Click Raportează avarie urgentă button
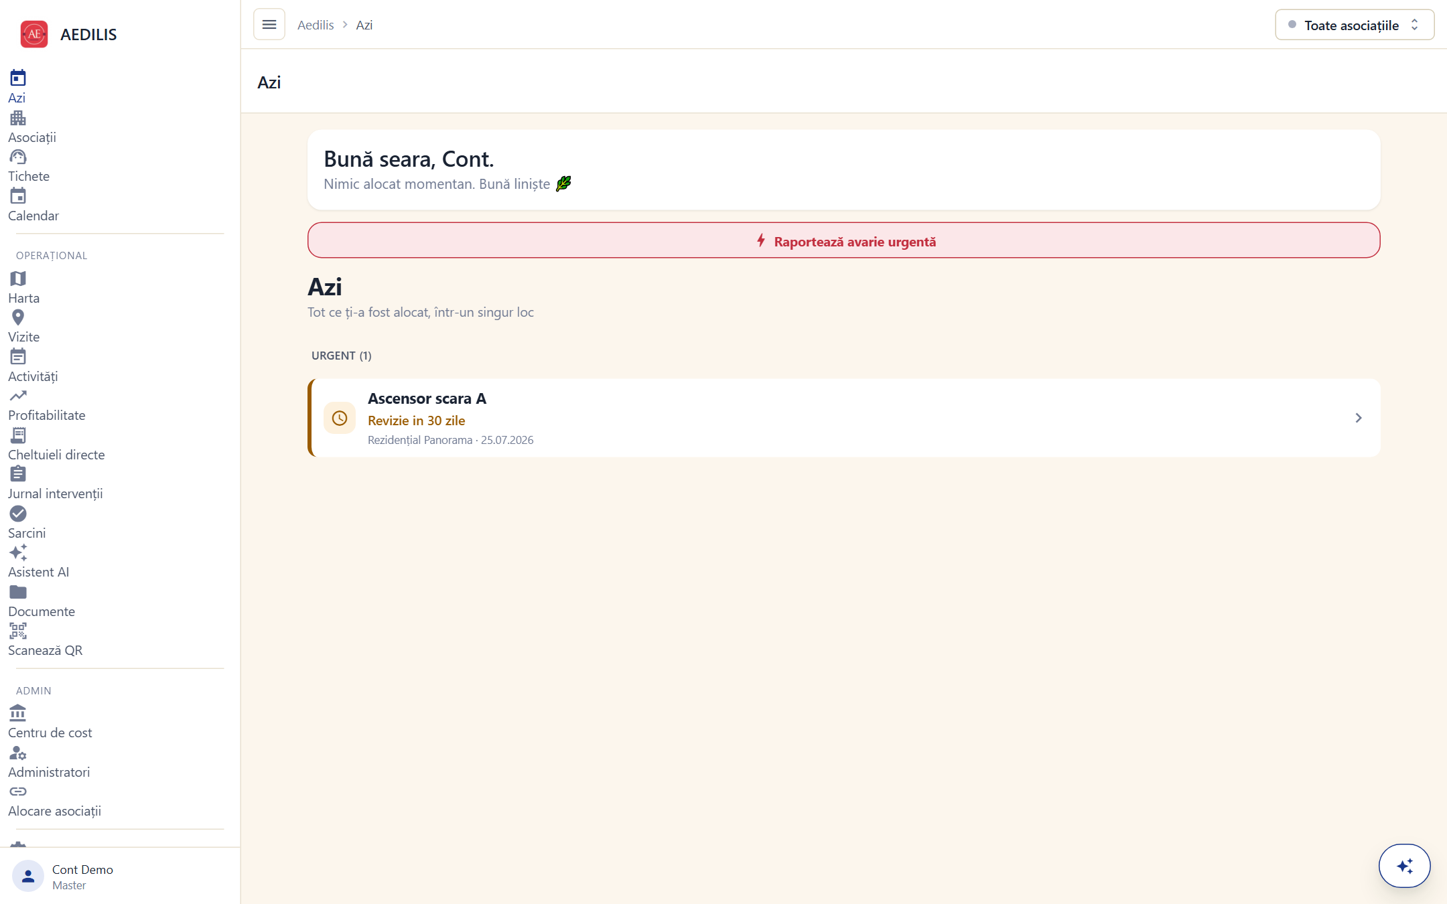Screen dimensions: 1447x904 coord(844,240)
